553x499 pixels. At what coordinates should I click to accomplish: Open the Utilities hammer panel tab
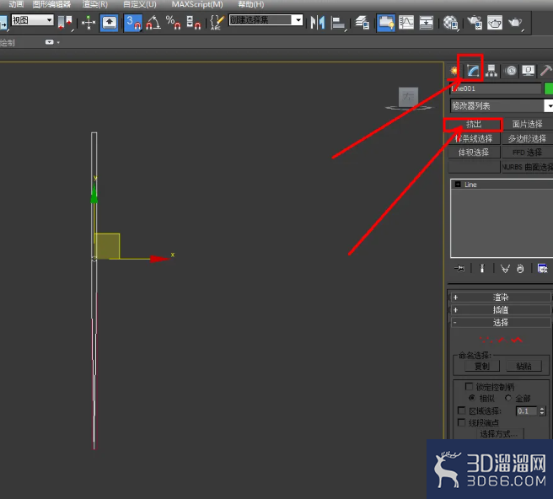tap(546, 71)
